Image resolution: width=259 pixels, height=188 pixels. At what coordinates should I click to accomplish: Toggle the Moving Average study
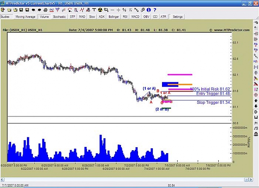(x=25, y=17)
